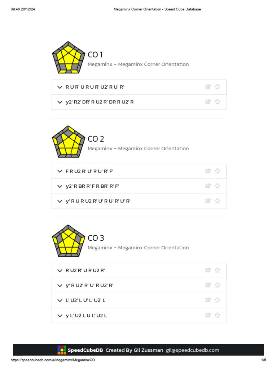Click star icon on y' R U R U2 row
The width and height of the screenshot is (277, 369).
coord(217,201)
